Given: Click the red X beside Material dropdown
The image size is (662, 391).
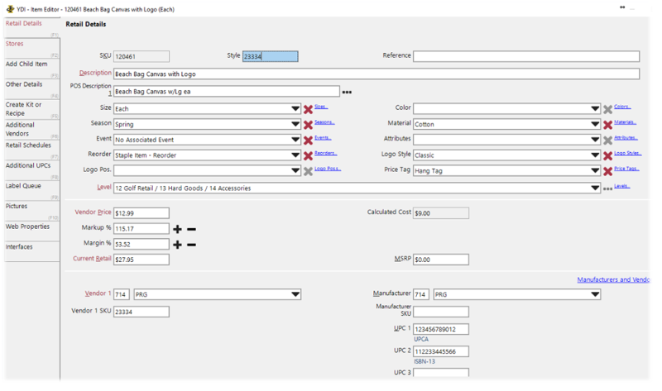Looking at the screenshot, I should coord(607,125).
